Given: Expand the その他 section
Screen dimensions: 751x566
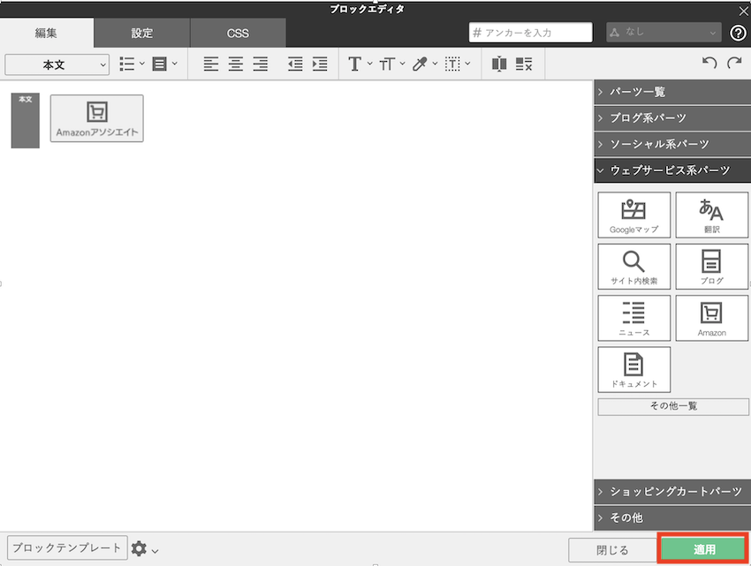Looking at the screenshot, I should [672, 517].
